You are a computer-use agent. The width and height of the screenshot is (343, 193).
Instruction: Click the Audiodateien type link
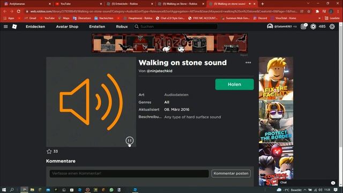pyautogui.click(x=176, y=95)
